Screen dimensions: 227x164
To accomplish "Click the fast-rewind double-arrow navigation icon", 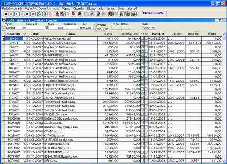I will point(11,14).
